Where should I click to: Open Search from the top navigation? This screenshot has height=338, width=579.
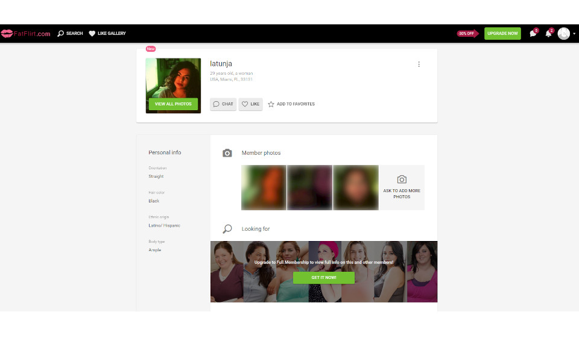point(70,34)
